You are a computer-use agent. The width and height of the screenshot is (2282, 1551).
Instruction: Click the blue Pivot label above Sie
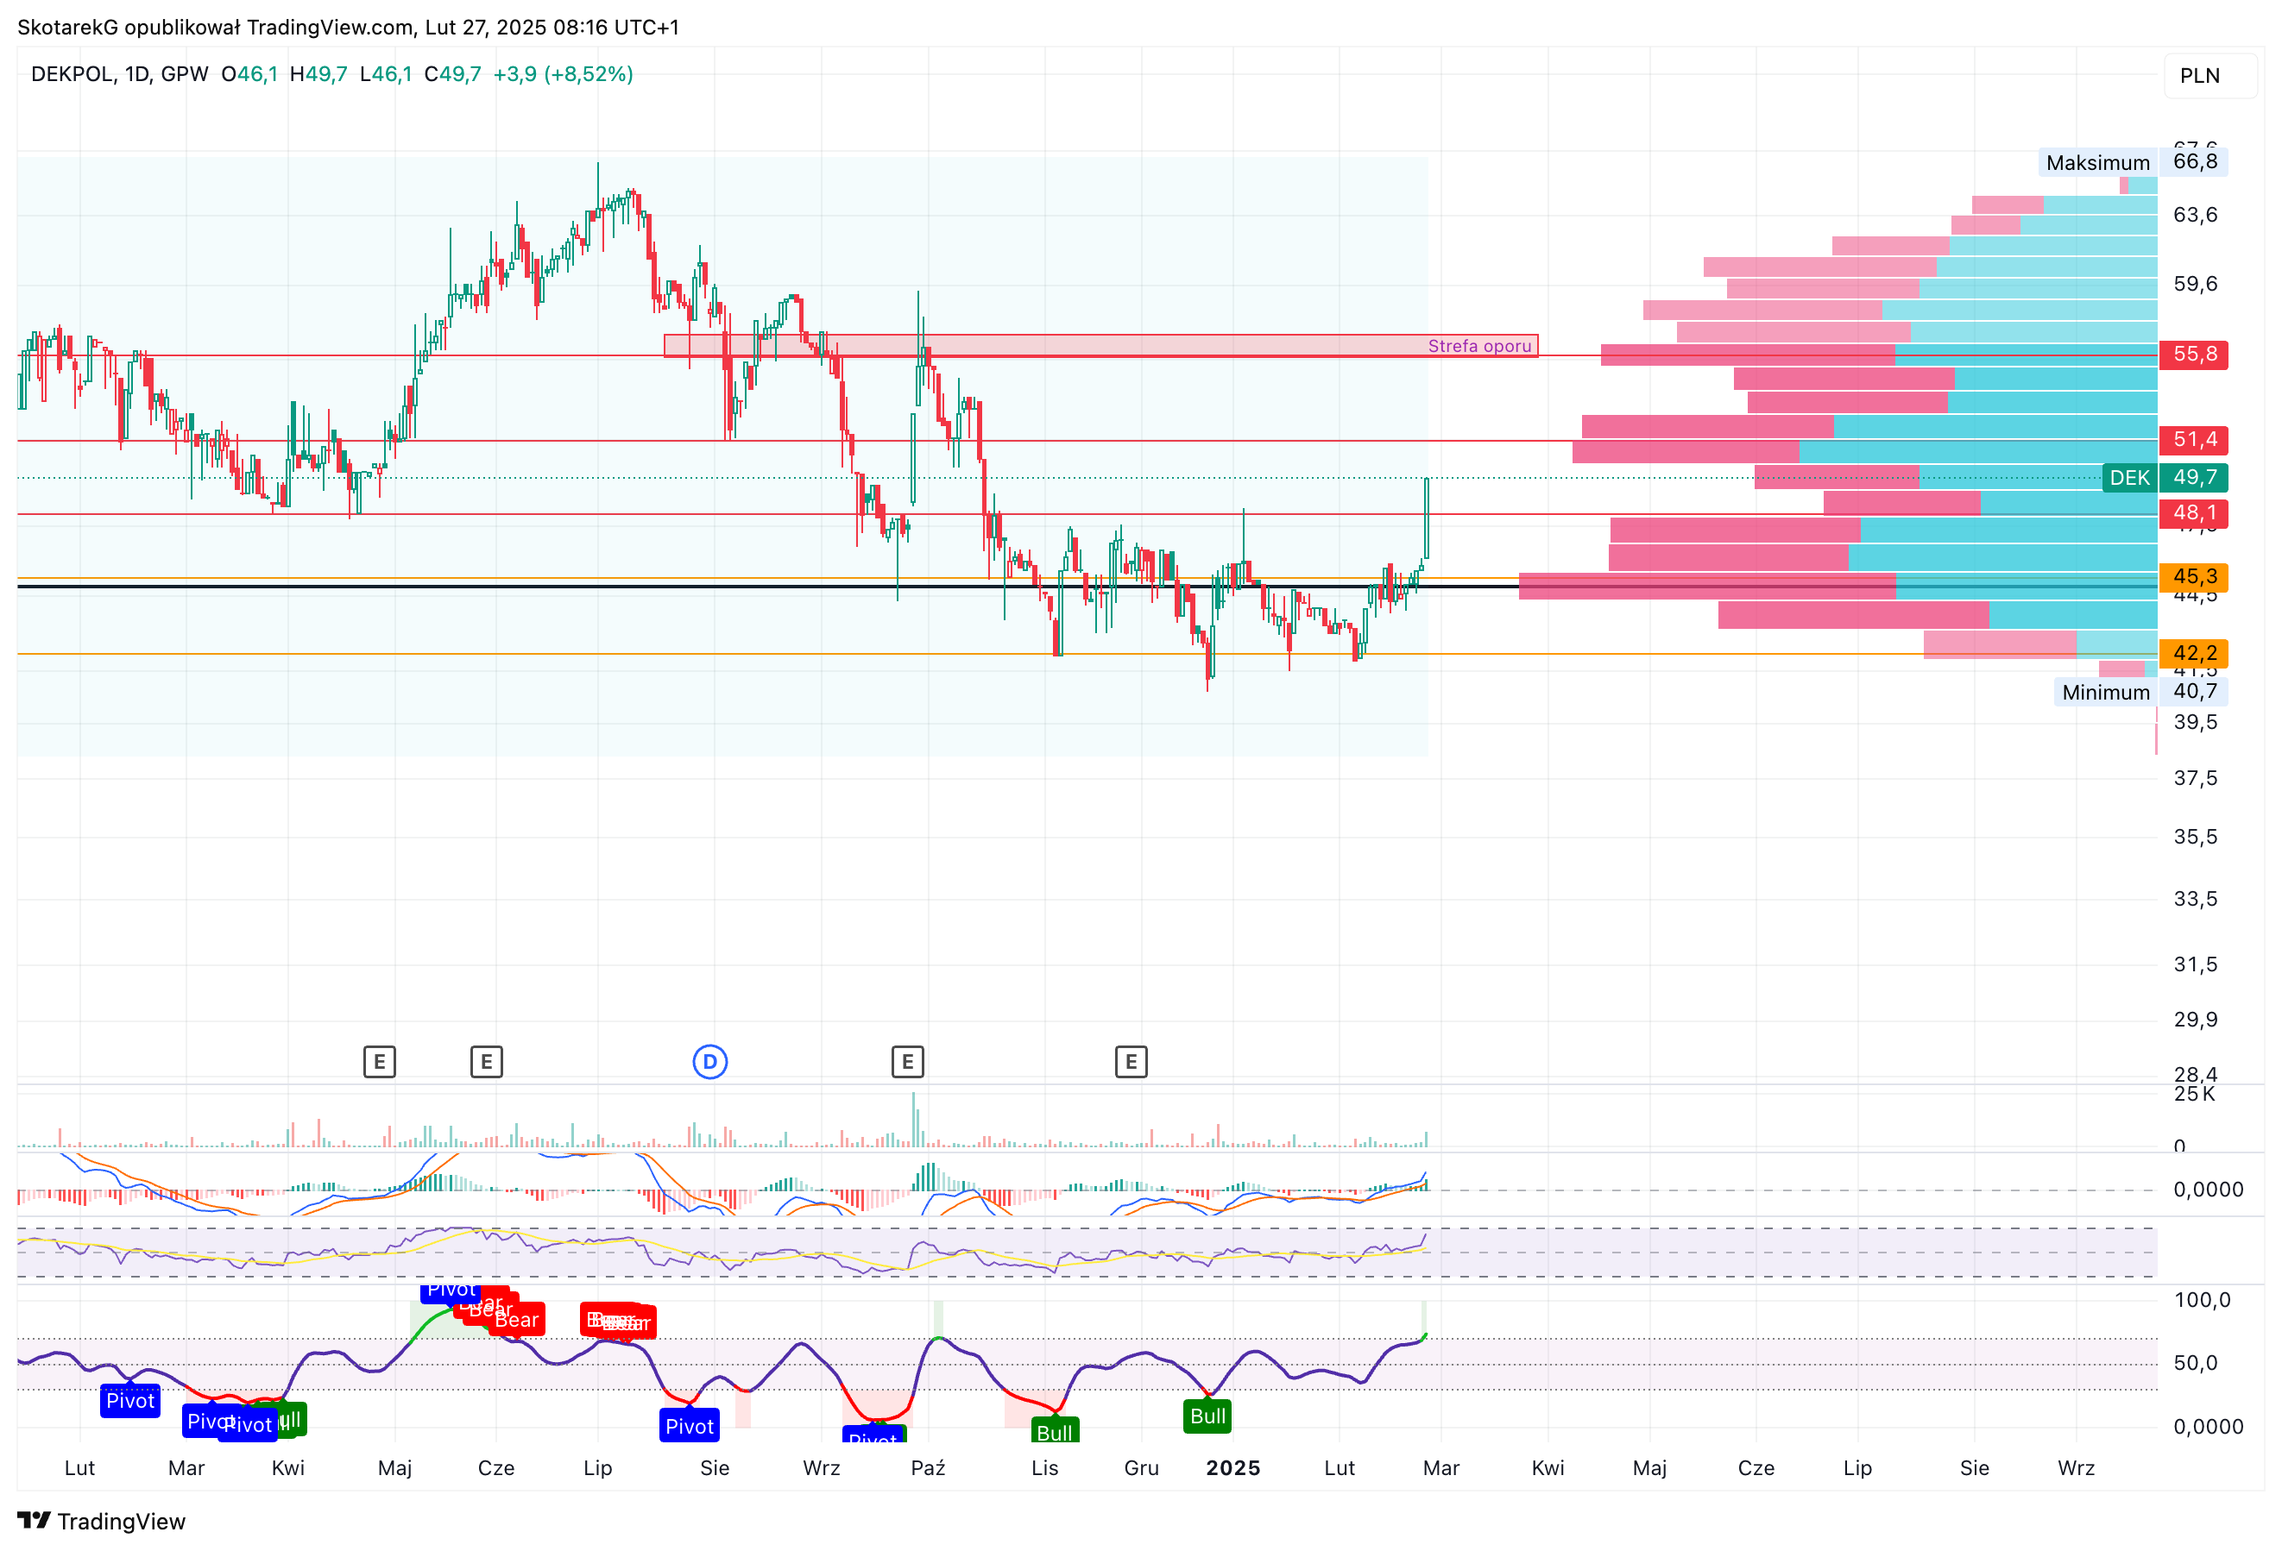click(x=690, y=1426)
